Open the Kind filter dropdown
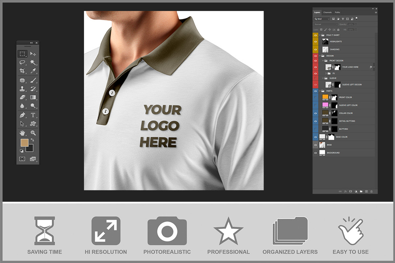 pyautogui.click(x=322, y=19)
